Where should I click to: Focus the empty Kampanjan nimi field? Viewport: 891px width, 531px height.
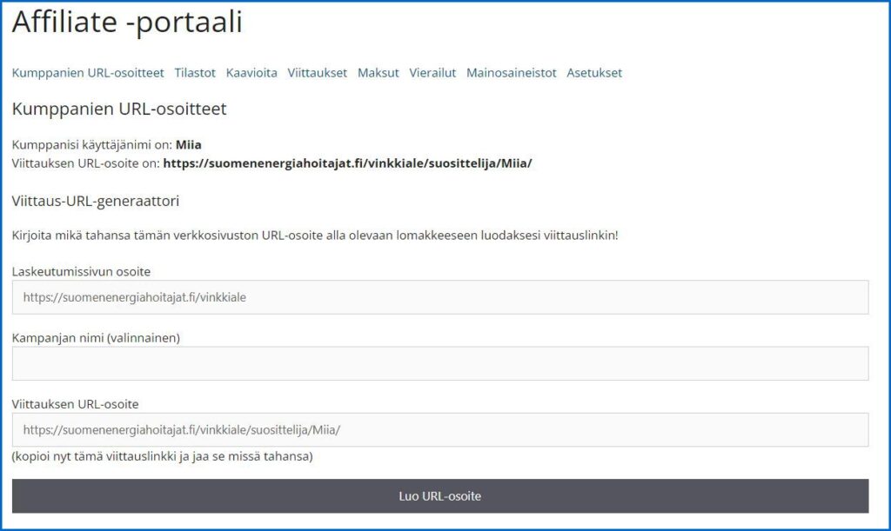pyautogui.click(x=440, y=363)
